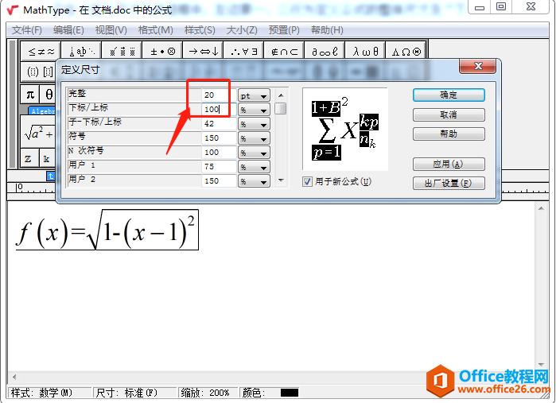The width and height of the screenshot is (556, 403).
Task: Open unit dropdown for 完整 row
Action: click(x=254, y=95)
